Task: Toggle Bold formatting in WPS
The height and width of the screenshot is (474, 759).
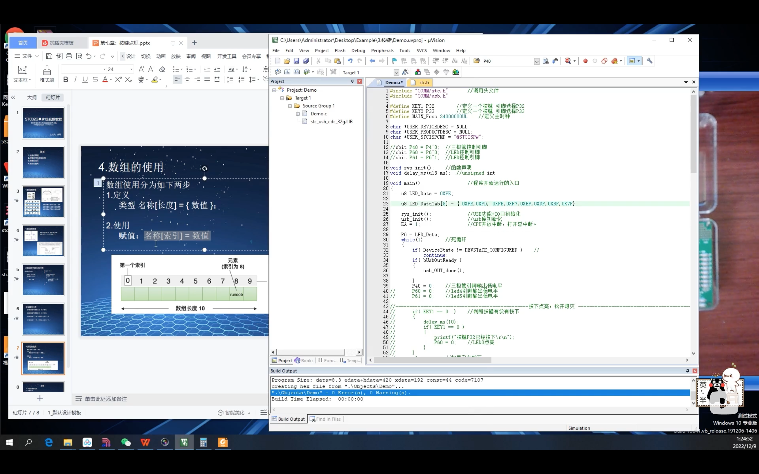Action: [x=66, y=80]
